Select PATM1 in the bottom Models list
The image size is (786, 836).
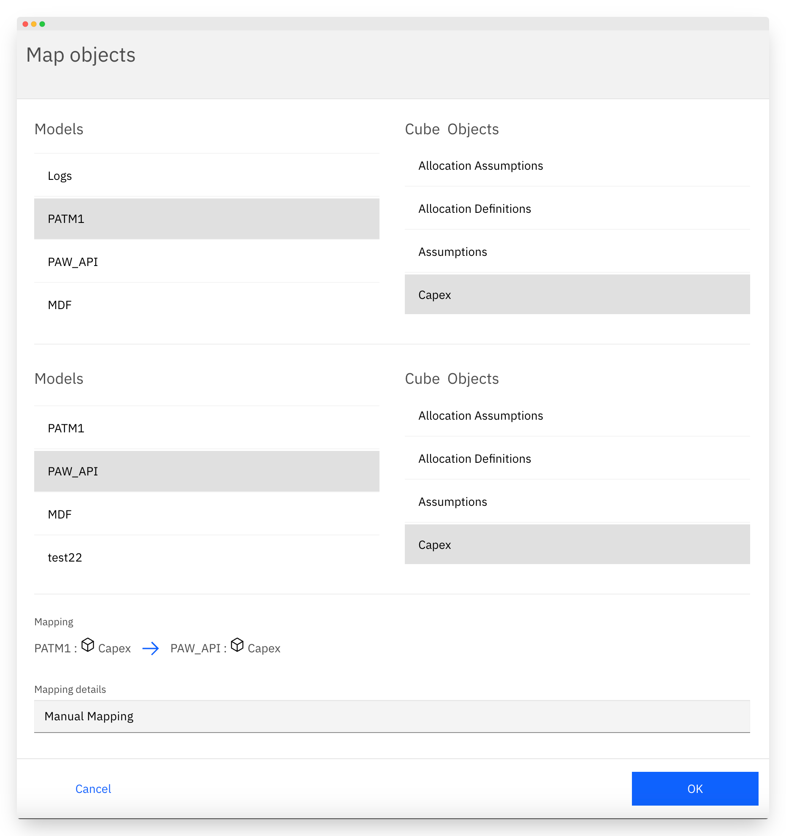(207, 428)
